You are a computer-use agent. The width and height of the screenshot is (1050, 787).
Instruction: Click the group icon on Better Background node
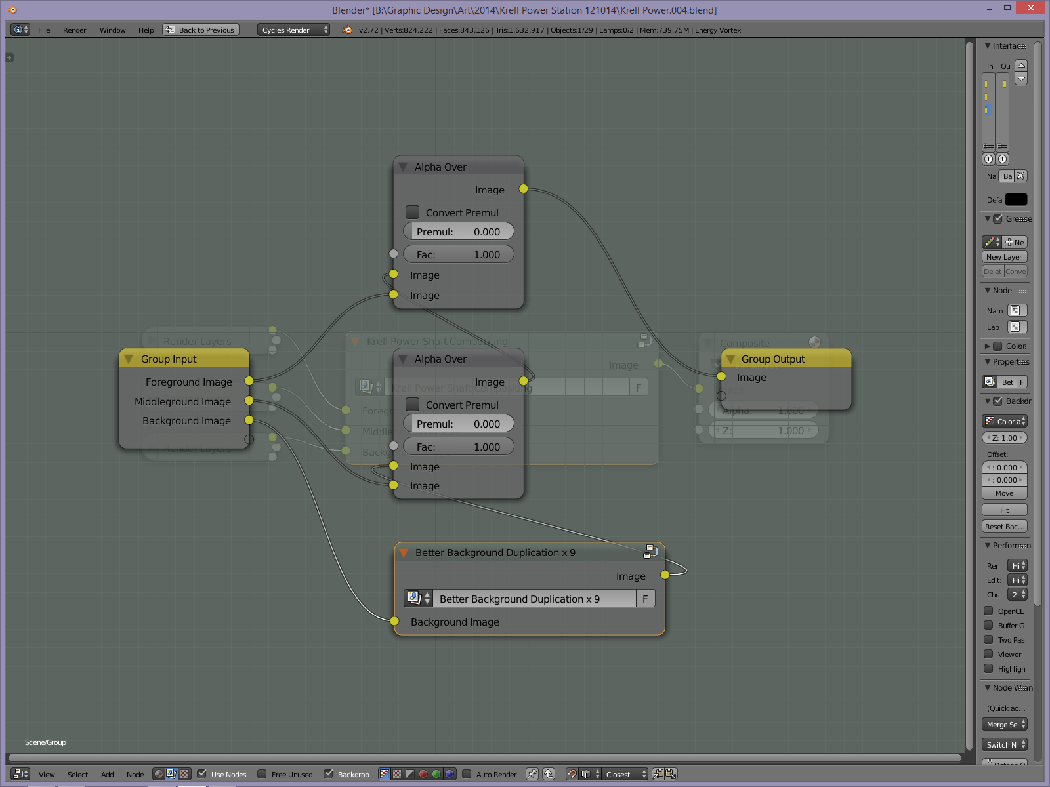650,551
